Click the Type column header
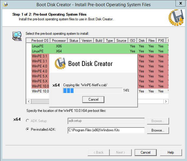The image size is (187, 161). (109, 41)
